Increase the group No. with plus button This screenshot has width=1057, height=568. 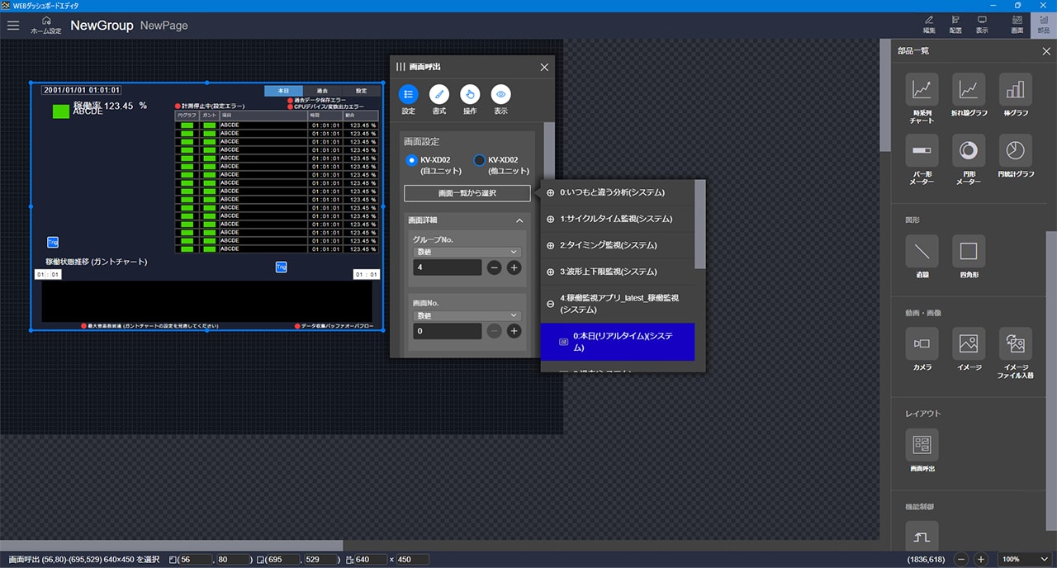pyautogui.click(x=514, y=267)
